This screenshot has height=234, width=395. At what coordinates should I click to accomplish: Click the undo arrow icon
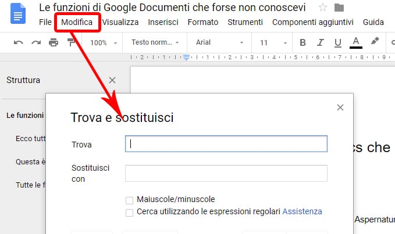point(18,42)
